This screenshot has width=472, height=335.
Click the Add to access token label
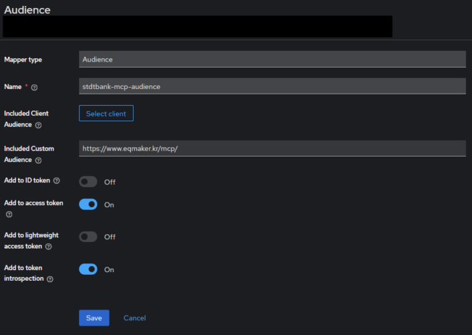coord(34,203)
